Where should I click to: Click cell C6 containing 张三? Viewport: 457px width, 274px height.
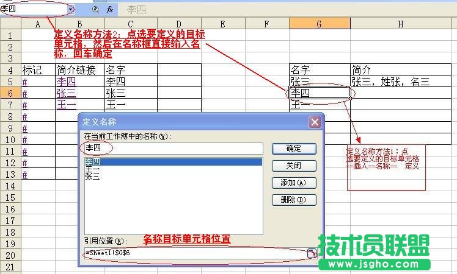tap(131, 93)
